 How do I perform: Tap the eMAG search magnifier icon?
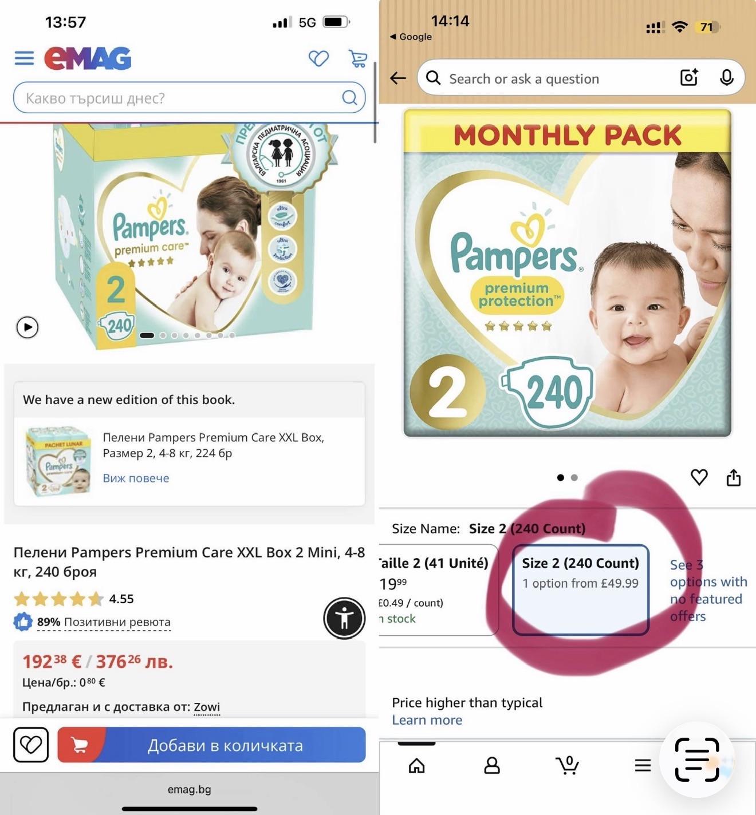tap(349, 98)
